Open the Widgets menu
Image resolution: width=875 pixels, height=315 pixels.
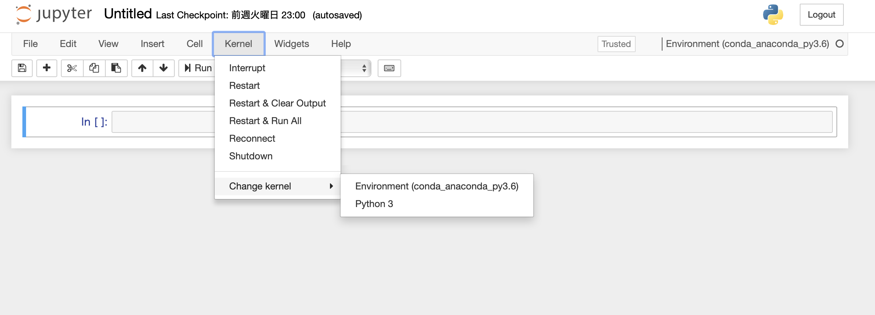coord(292,44)
